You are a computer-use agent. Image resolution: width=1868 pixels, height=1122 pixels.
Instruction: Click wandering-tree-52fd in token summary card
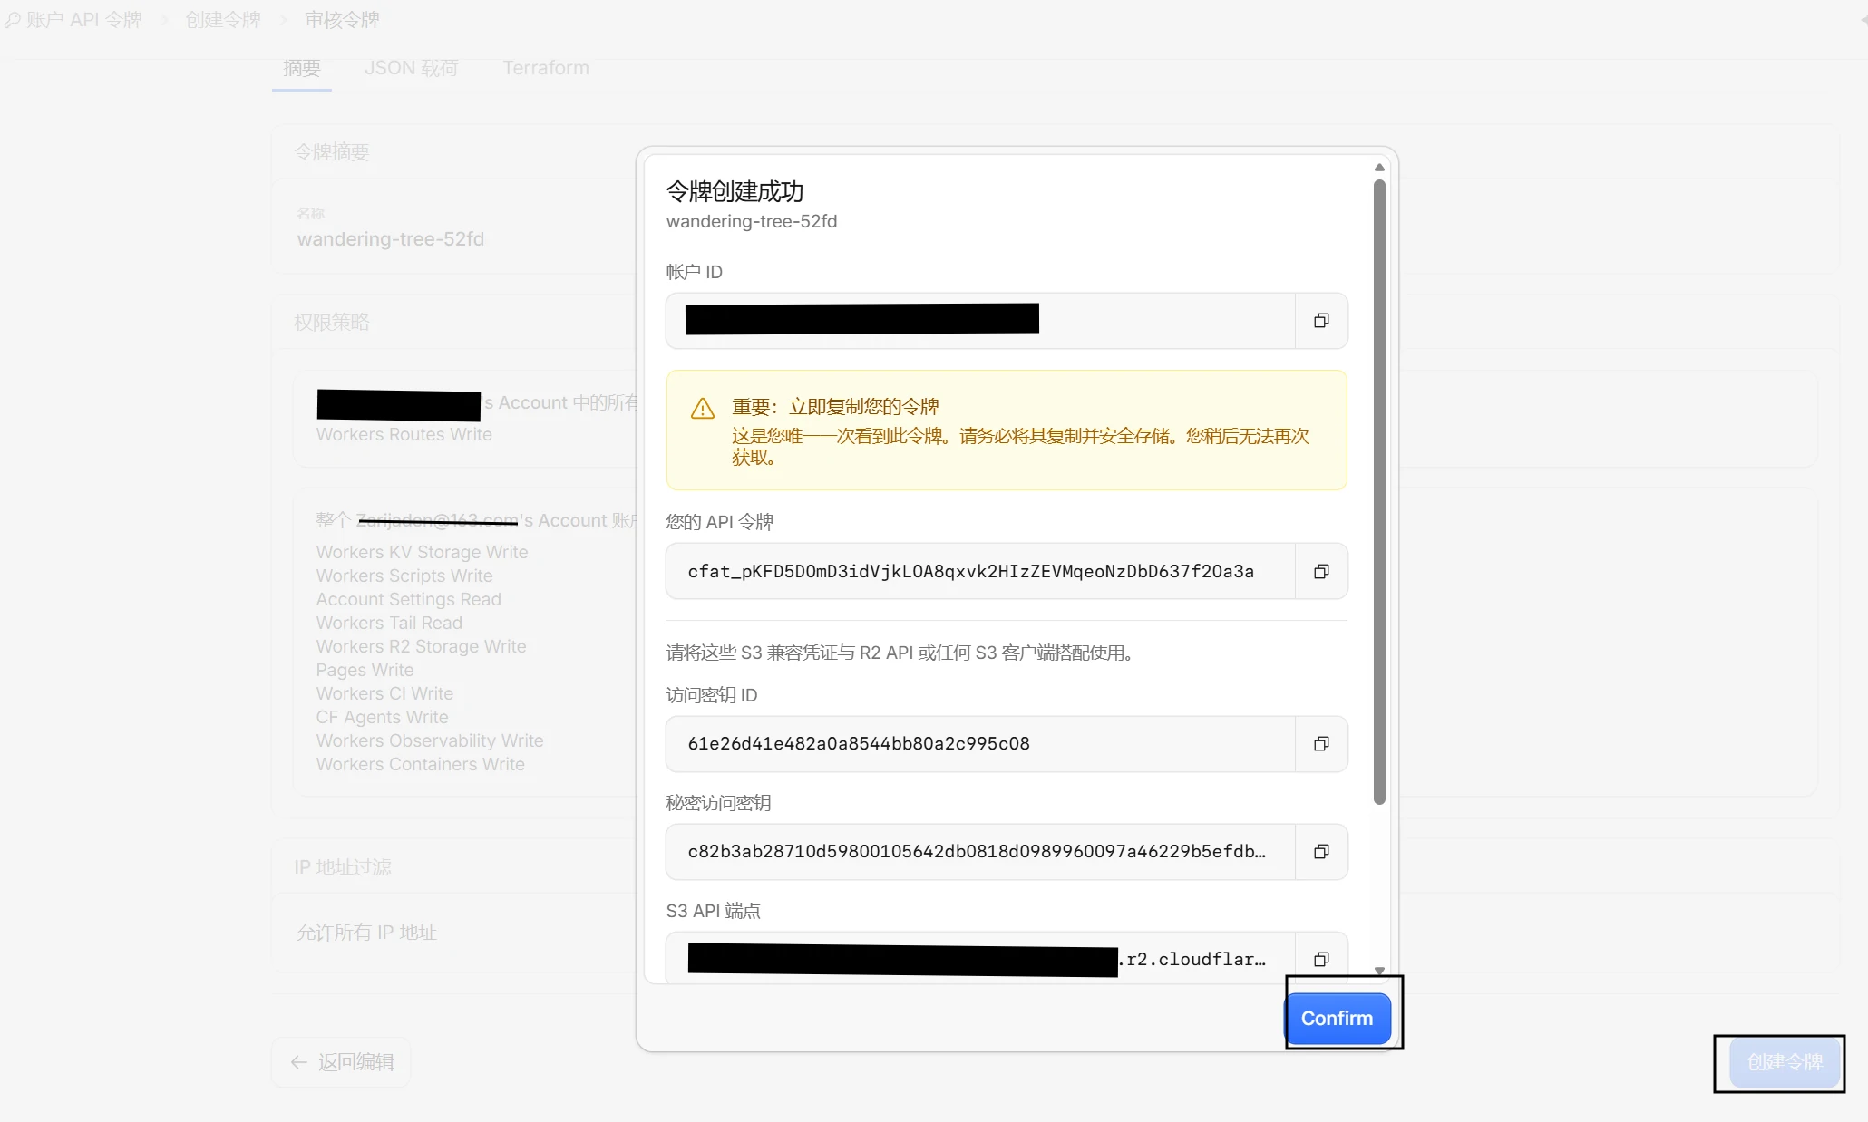[391, 239]
